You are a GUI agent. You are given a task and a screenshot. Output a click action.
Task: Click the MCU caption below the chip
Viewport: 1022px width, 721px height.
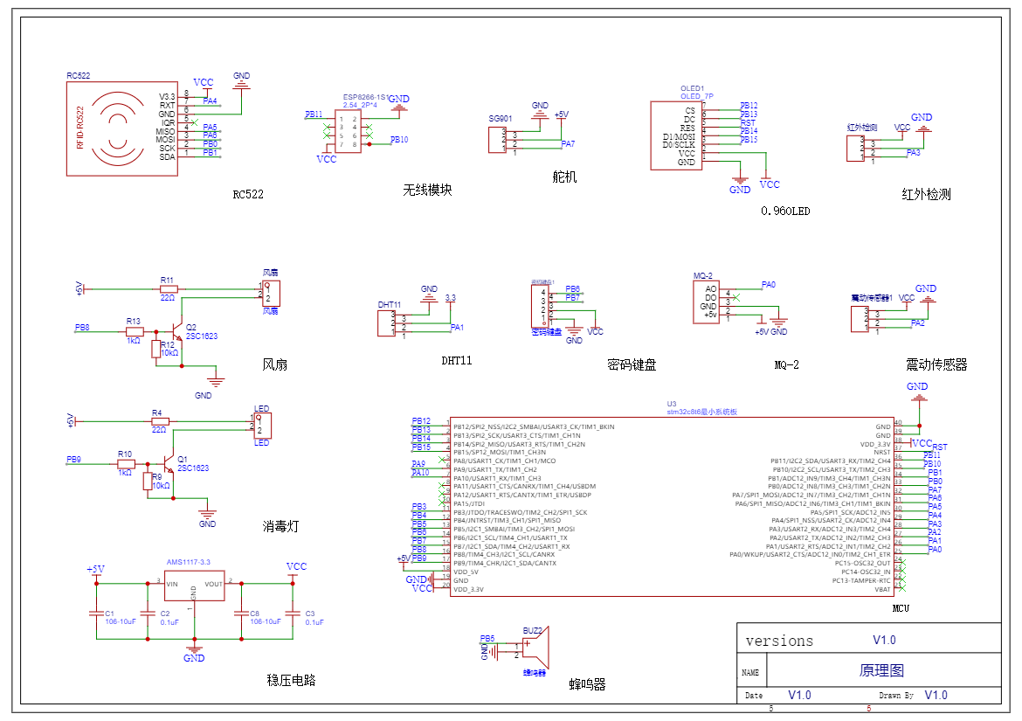click(901, 608)
